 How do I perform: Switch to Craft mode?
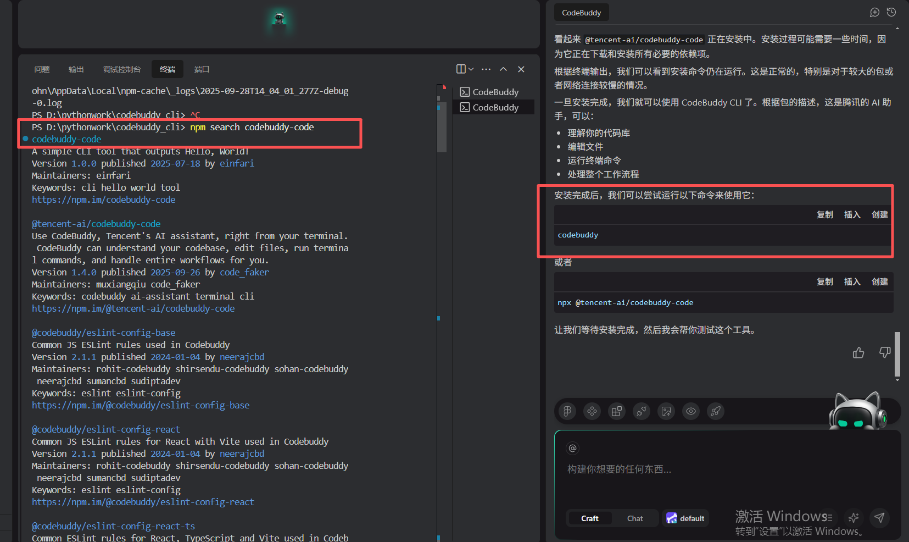[x=590, y=518]
